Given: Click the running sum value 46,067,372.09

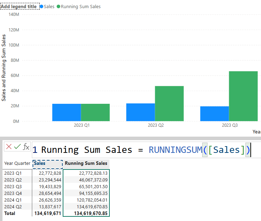Looking at the screenshot, I should click(93, 180).
